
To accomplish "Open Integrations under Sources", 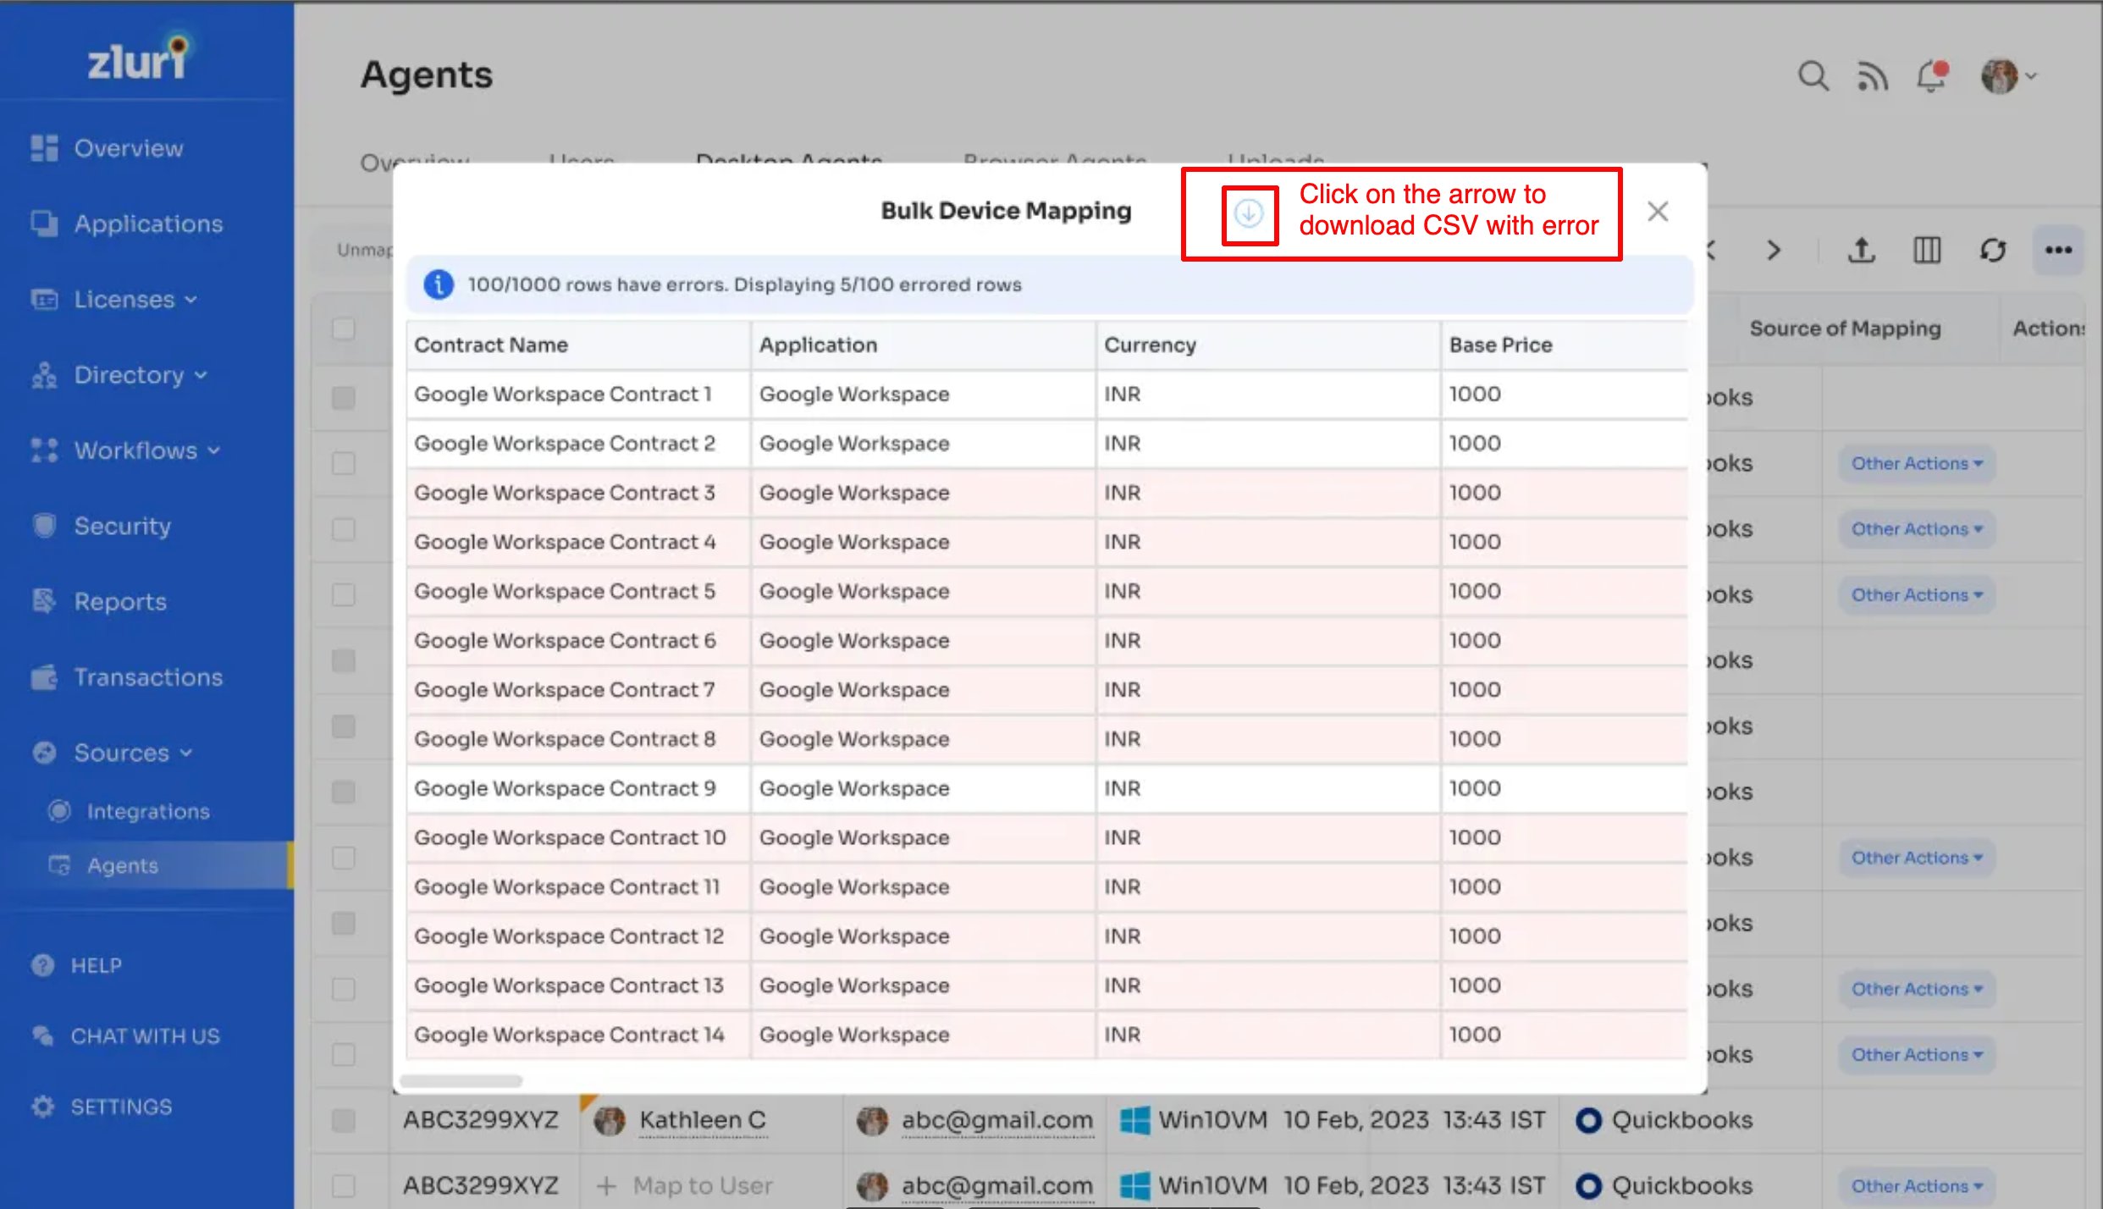I will pos(148,811).
